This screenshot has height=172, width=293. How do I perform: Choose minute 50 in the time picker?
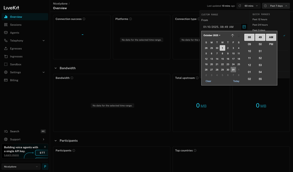(x=260, y=44)
